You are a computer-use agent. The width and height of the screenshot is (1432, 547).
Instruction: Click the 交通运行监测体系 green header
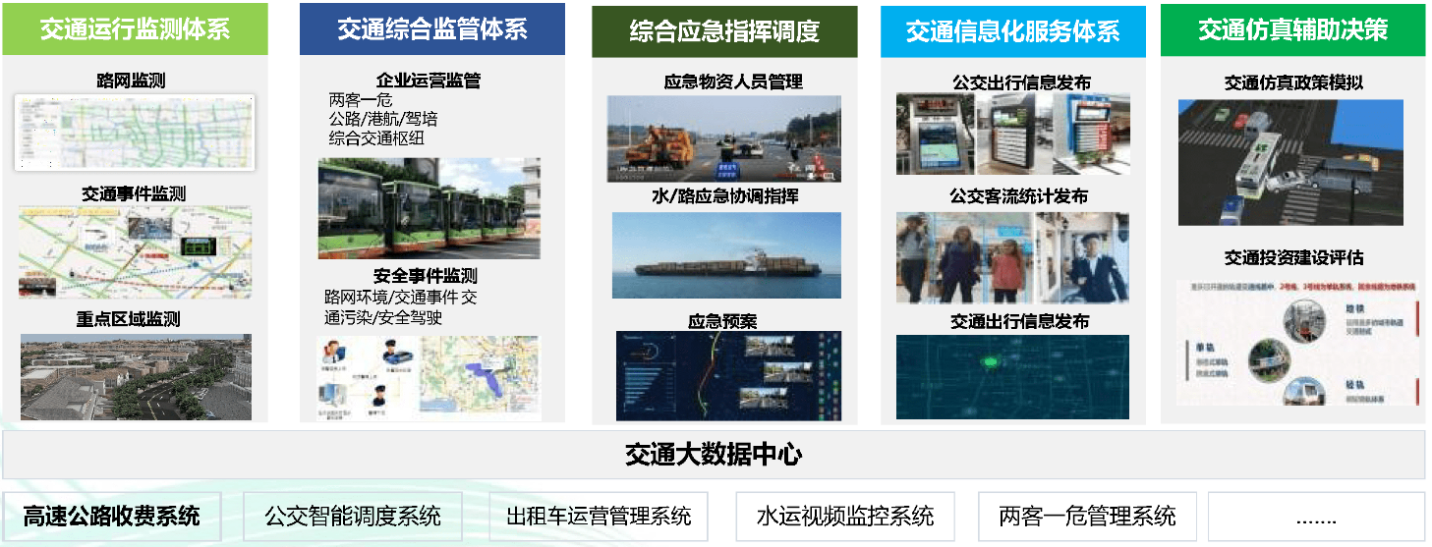135,29
